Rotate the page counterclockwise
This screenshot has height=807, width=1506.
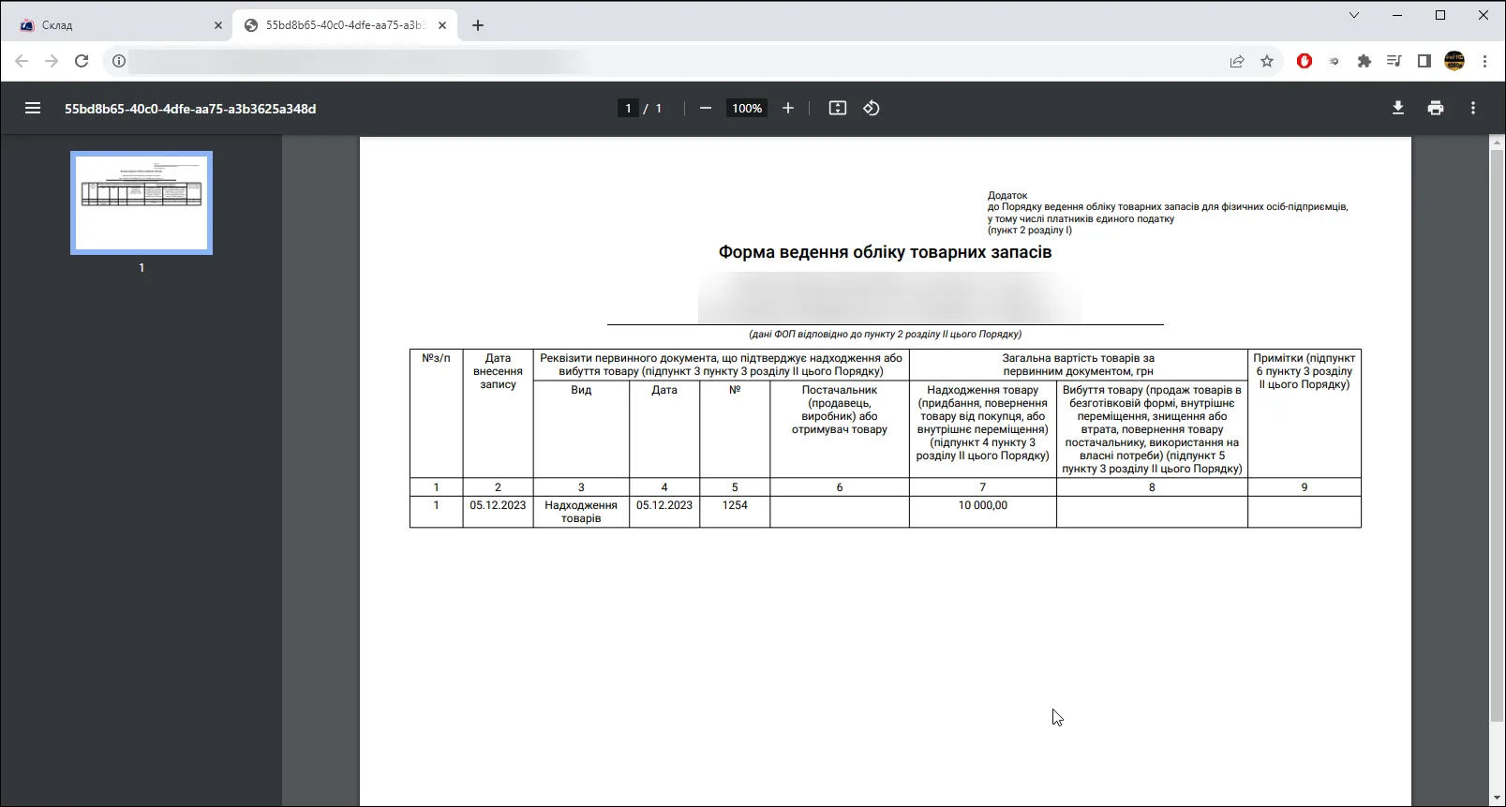click(872, 108)
